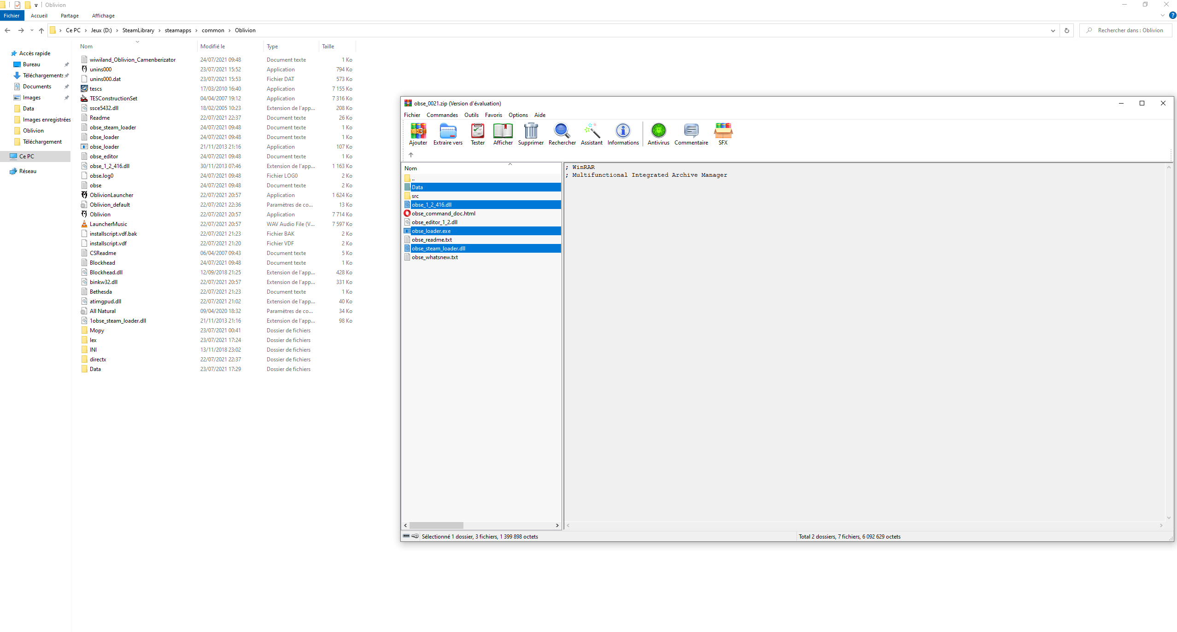Screen dimensions: 1177x632
Task: Open the Aide menu in WinRAR
Action: (540, 115)
